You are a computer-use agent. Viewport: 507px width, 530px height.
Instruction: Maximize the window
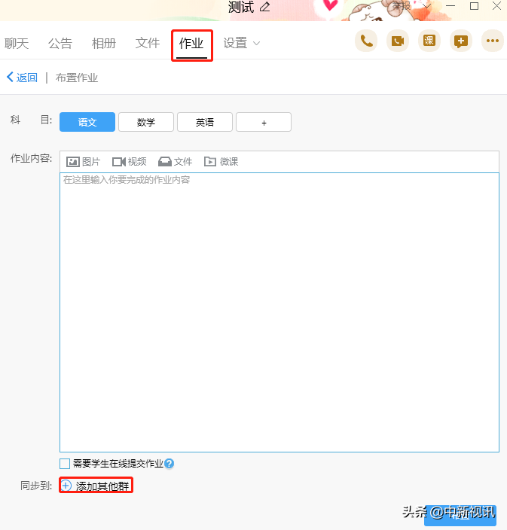click(x=474, y=6)
